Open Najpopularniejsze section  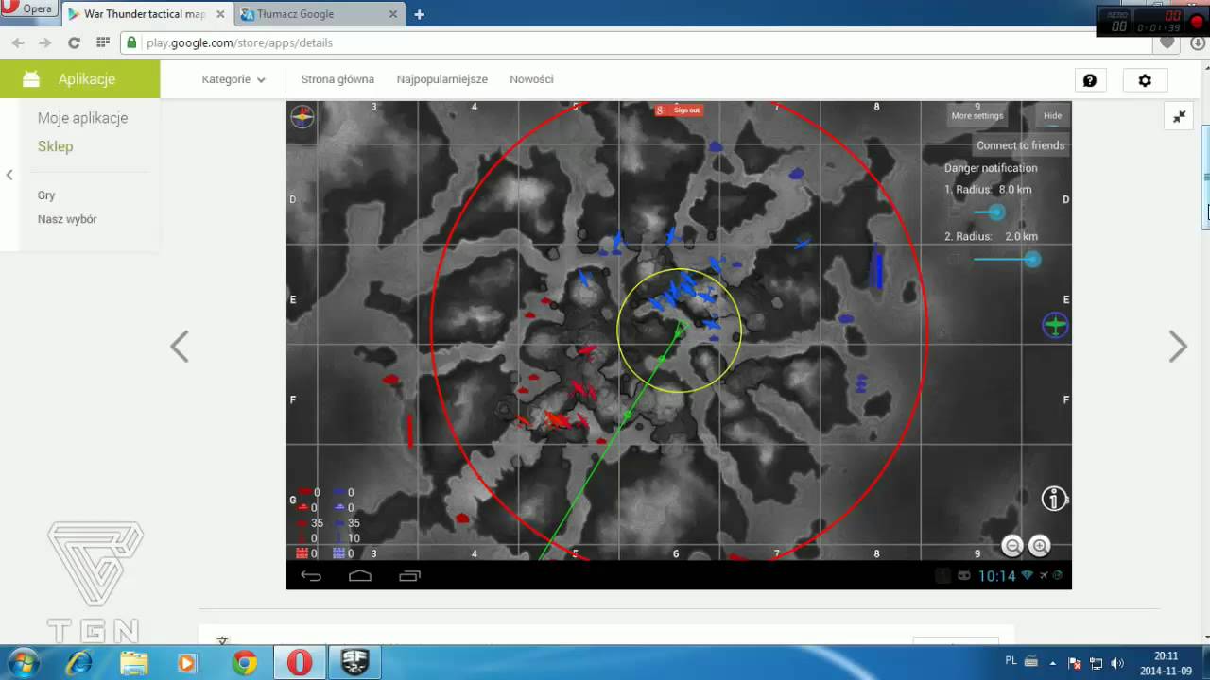coord(442,79)
